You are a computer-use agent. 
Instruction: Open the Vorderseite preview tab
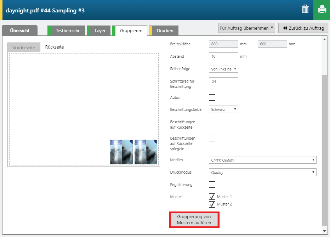coord(24,47)
